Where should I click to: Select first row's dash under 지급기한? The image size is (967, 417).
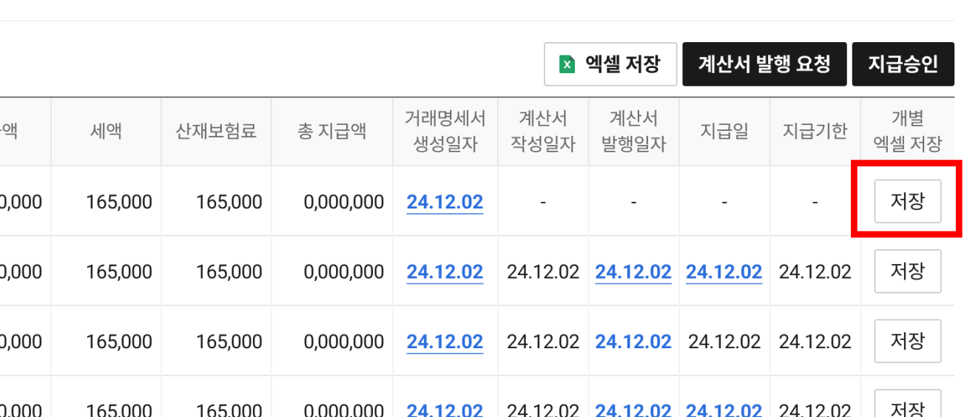coord(815,202)
